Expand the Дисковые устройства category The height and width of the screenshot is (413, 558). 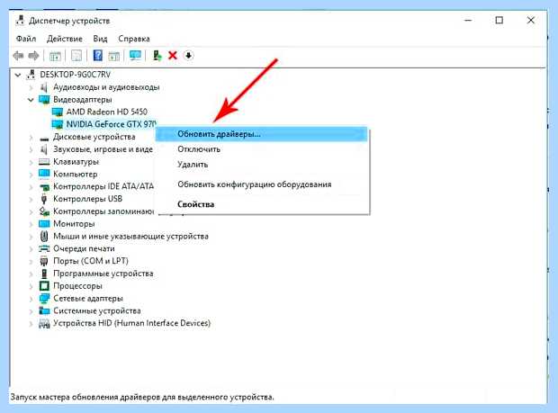[31, 137]
